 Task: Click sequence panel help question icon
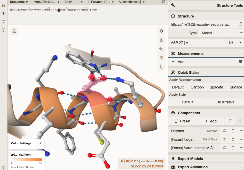click(163, 2)
